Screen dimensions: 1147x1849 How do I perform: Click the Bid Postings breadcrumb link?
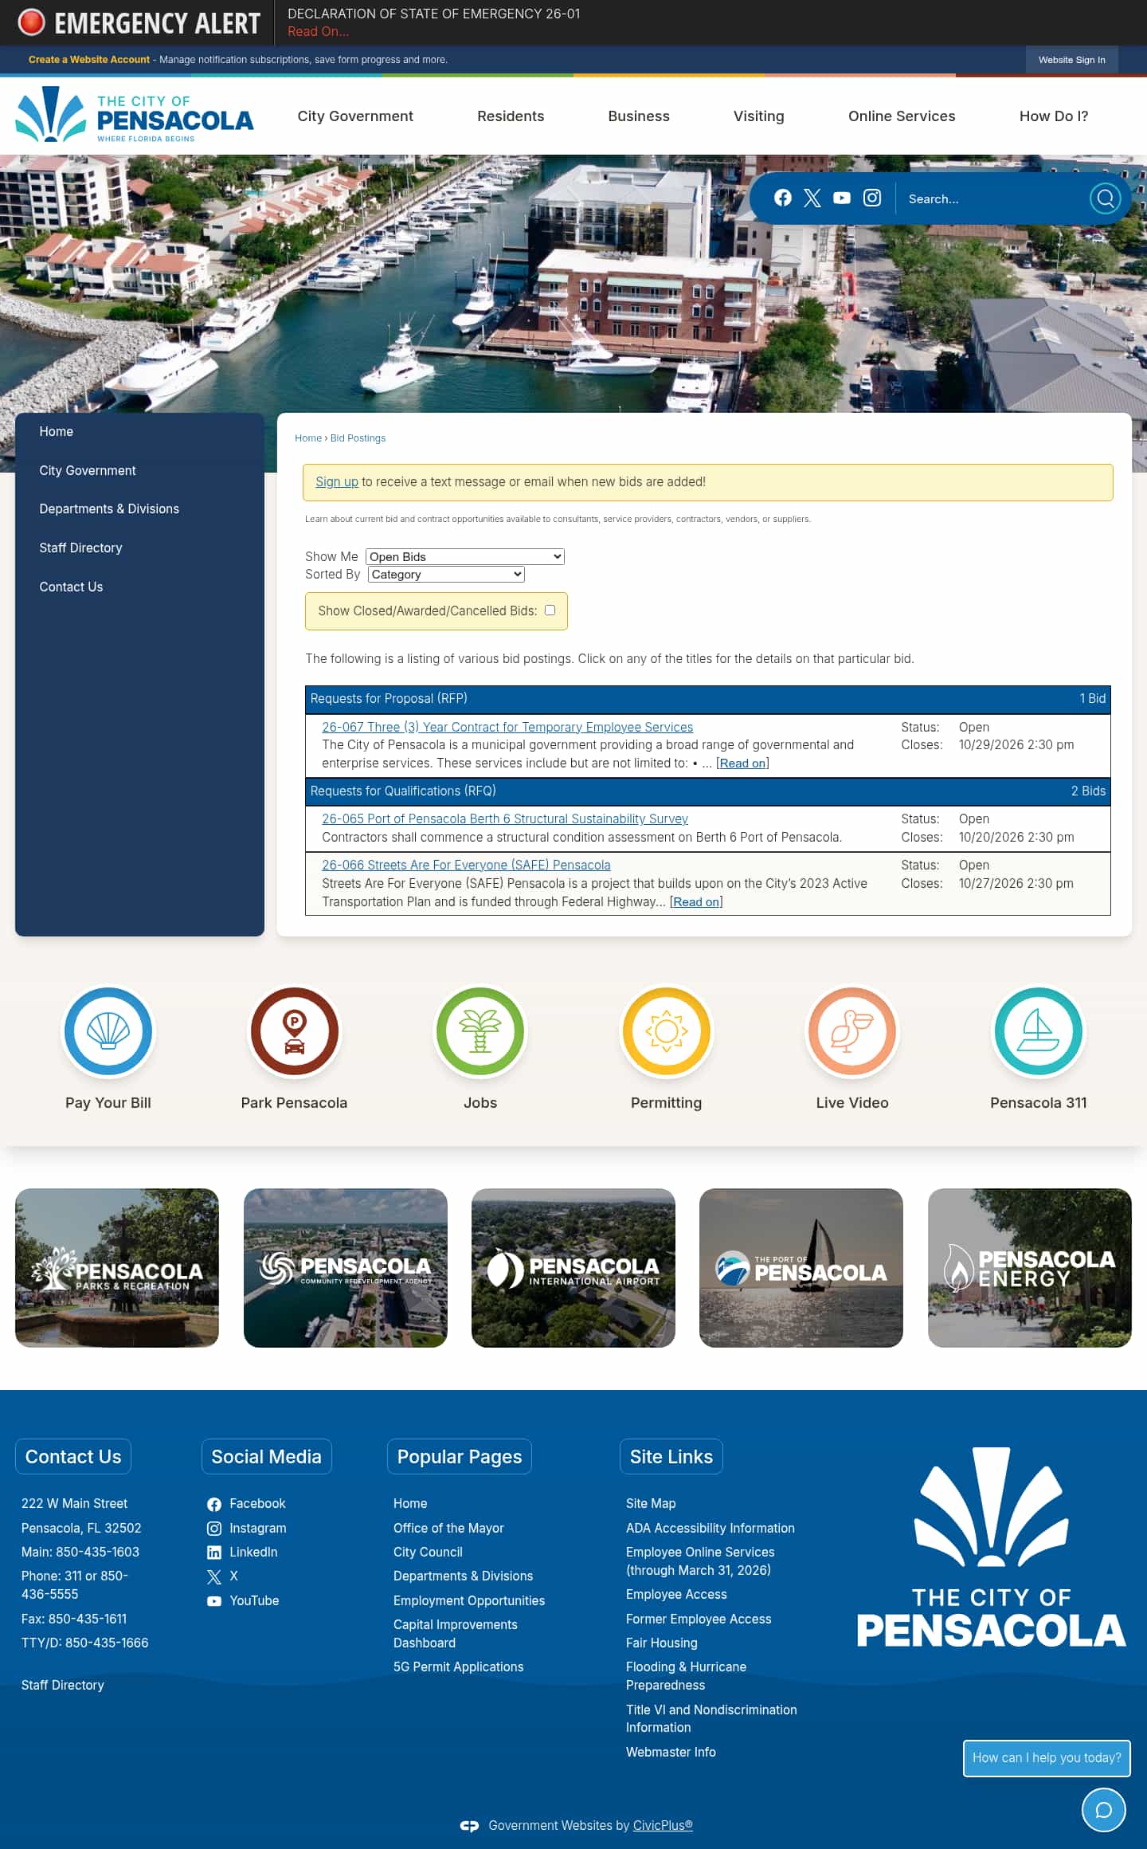(358, 438)
